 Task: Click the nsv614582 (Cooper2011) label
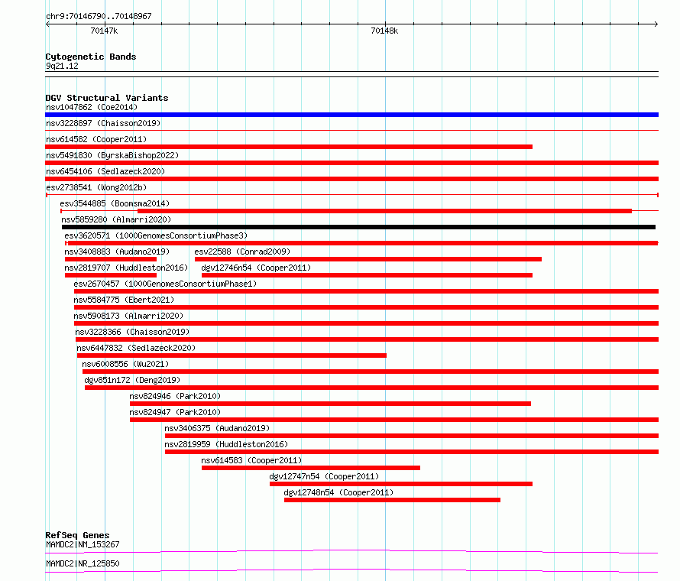pos(96,139)
